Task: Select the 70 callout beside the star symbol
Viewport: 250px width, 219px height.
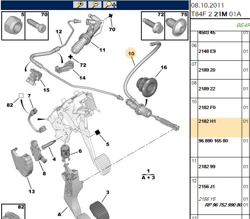Action: 112,30
